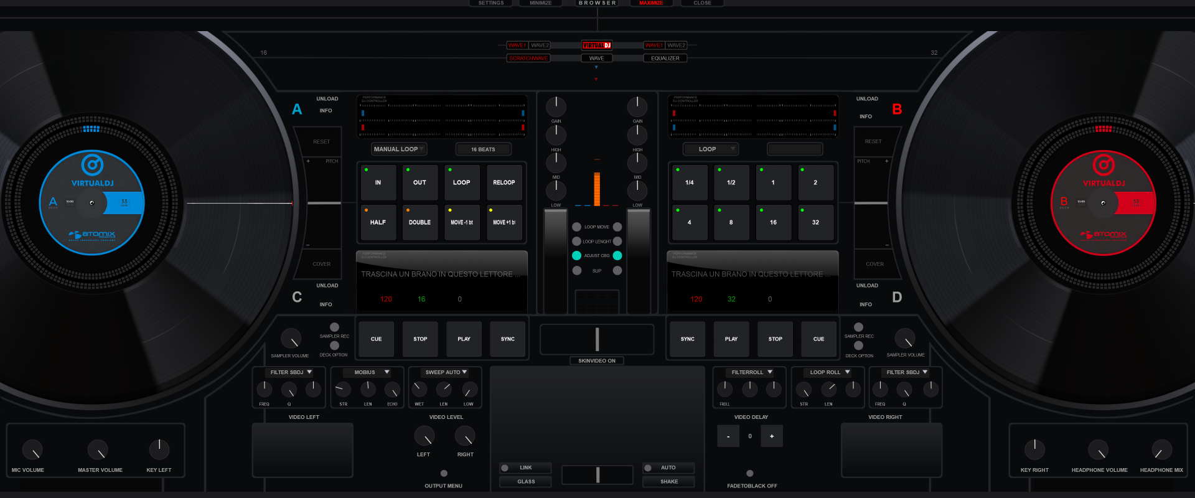Click the left channel volume fader
The height and width of the screenshot is (498, 1195).
pos(556,261)
